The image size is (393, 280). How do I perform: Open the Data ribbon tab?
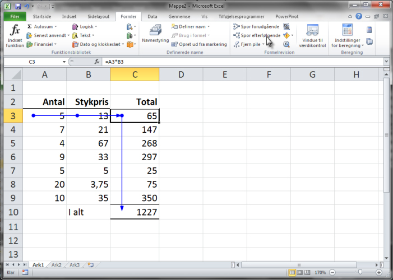click(x=151, y=17)
